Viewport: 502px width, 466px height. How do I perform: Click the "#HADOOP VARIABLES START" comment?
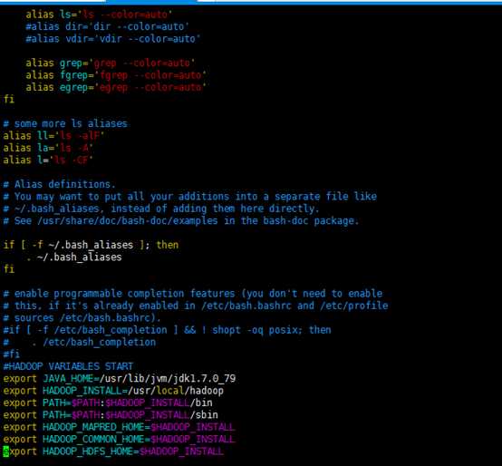pos(68,366)
